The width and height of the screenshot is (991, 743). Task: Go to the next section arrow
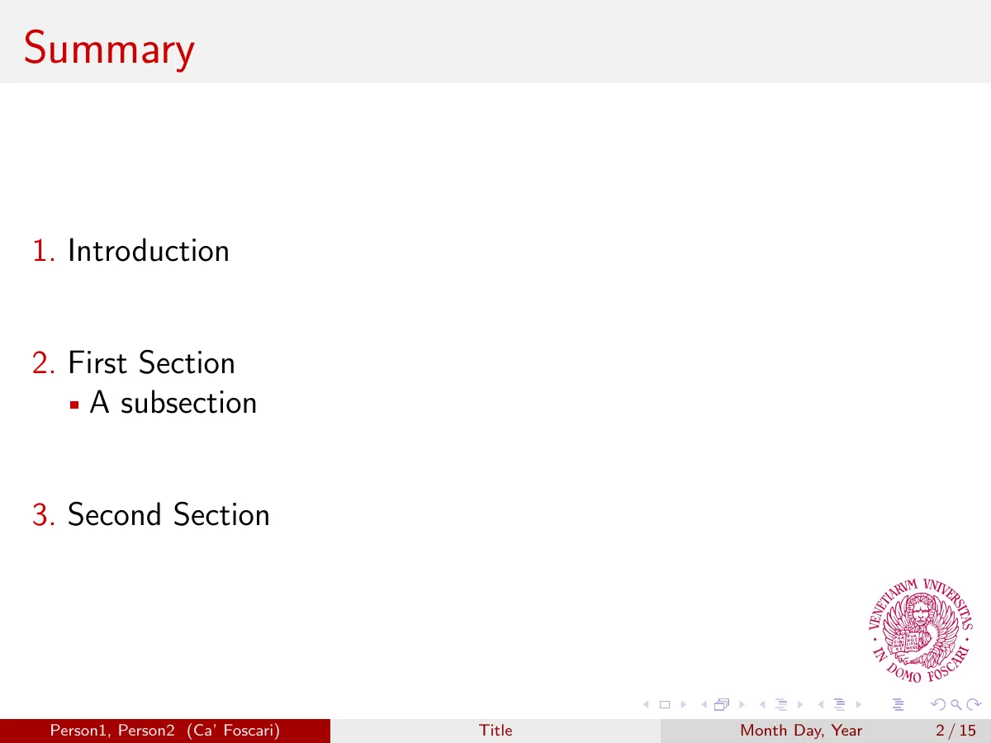[x=858, y=704]
